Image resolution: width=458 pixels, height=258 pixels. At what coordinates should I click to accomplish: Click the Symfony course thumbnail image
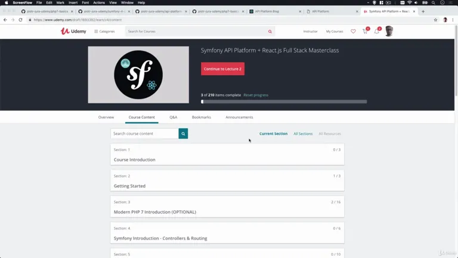point(138,75)
